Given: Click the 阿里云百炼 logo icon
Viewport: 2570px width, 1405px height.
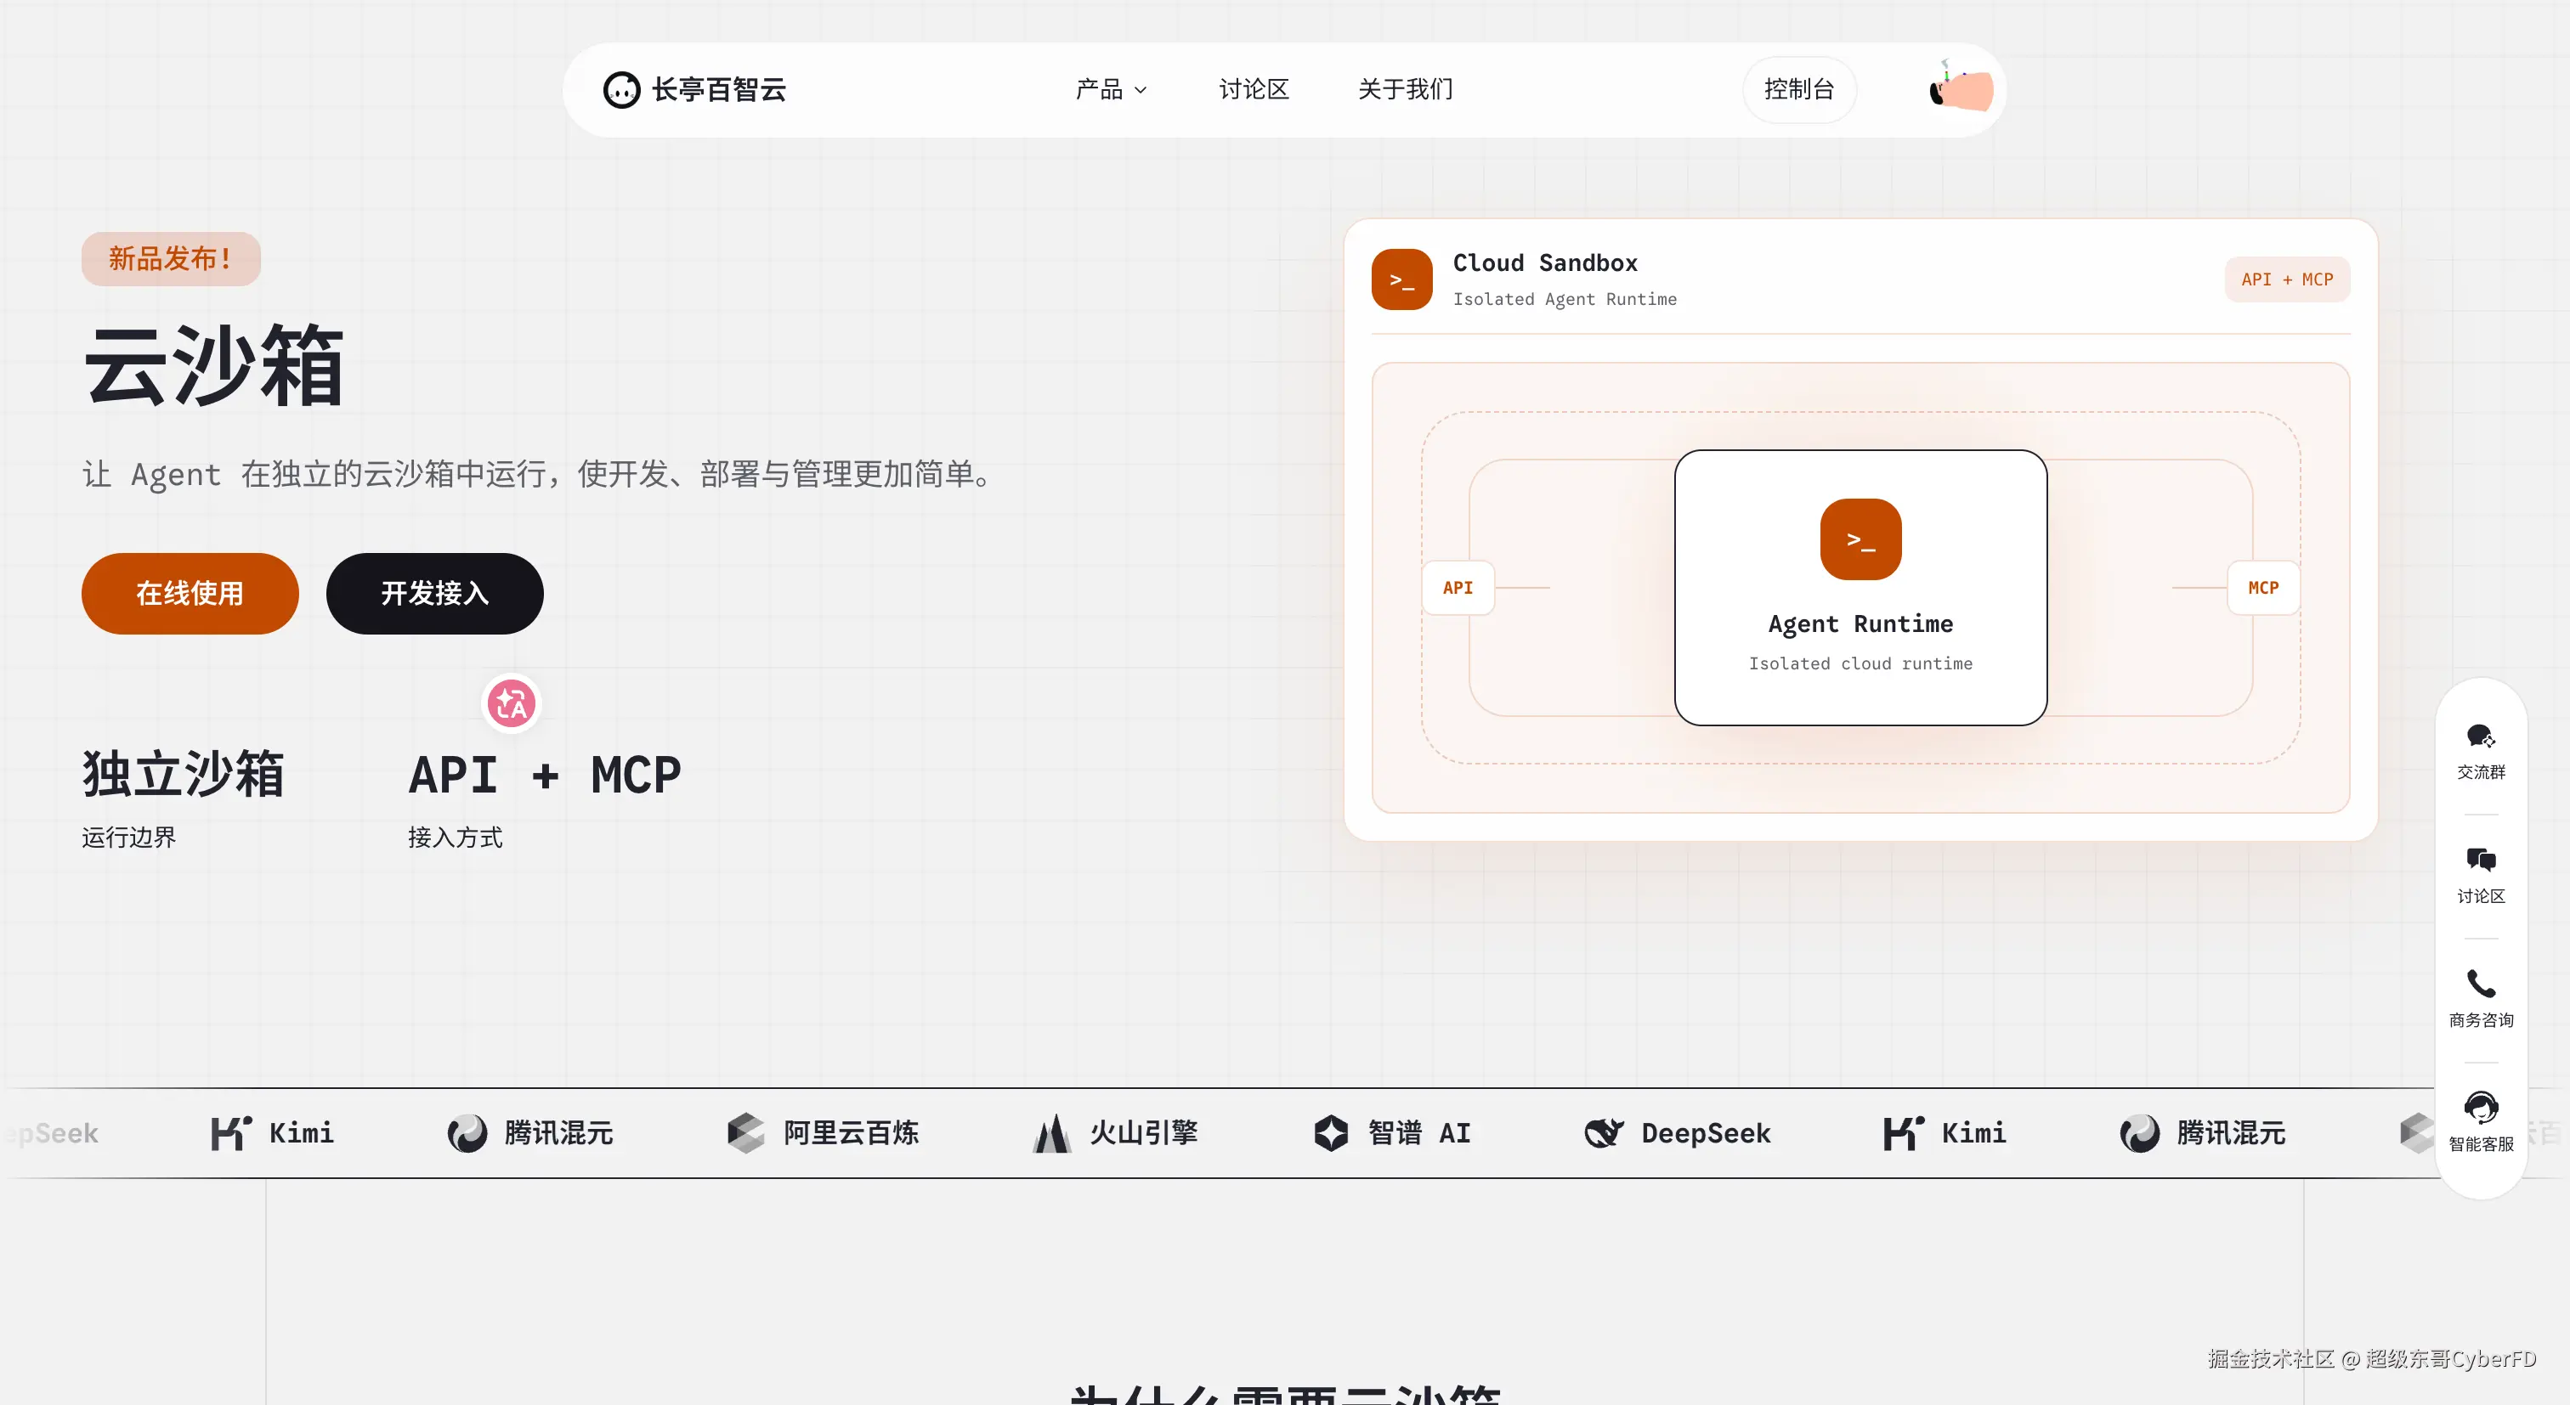Looking at the screenshot, I should [x=745, y=1134].
